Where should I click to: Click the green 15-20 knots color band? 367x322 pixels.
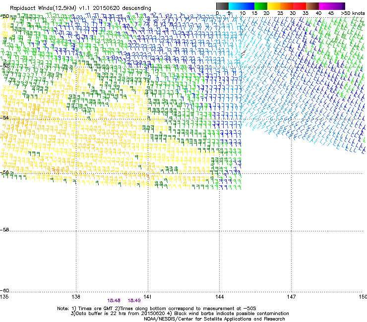261,6
